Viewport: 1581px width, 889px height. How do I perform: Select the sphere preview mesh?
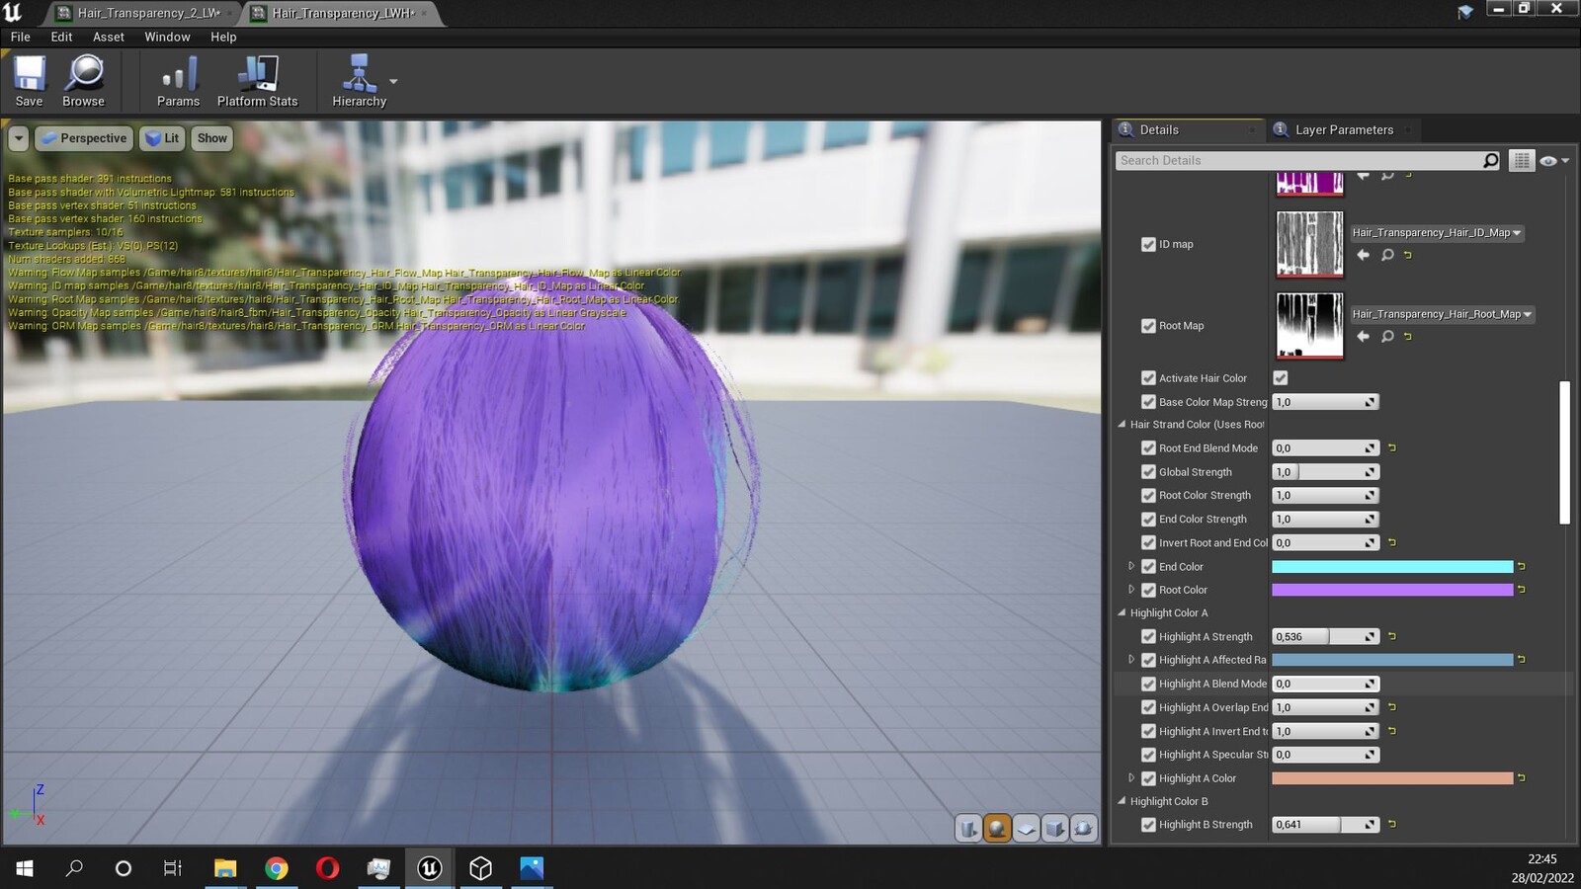997,829
